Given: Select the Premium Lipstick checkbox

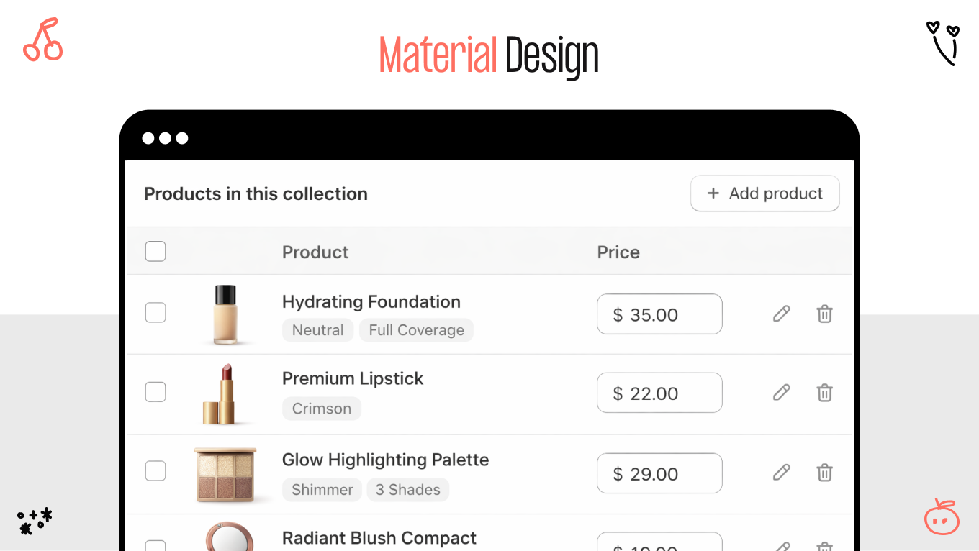Looking at the screenshot, I should [x=155, y=391].
